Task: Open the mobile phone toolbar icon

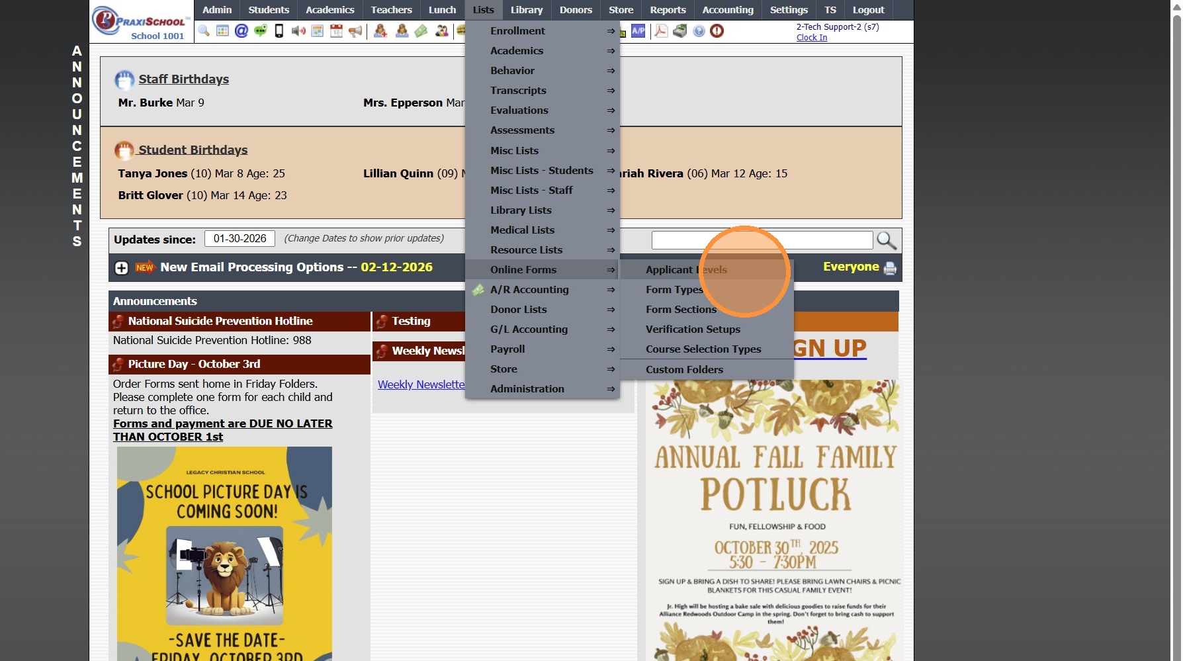Action: click(x=279, y=31)
